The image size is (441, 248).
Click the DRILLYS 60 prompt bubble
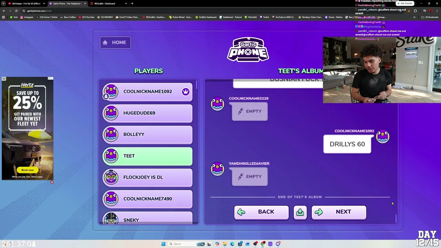tap(347, 144)
